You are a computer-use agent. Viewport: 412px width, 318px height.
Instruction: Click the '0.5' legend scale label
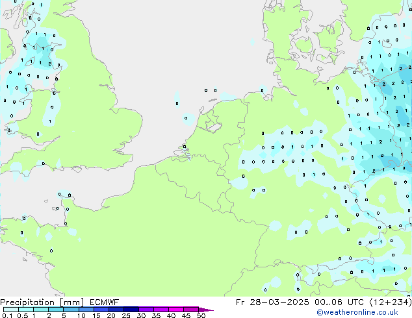tap(23, 315)
